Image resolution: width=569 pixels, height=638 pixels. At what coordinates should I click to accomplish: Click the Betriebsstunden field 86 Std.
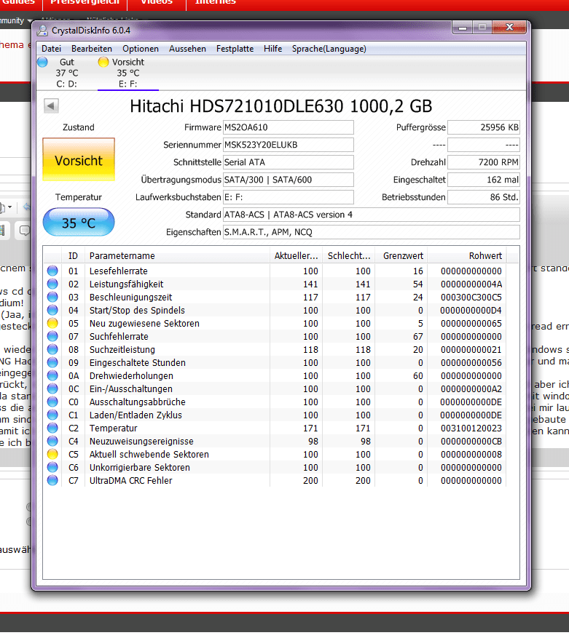click(x=484, y=197)
